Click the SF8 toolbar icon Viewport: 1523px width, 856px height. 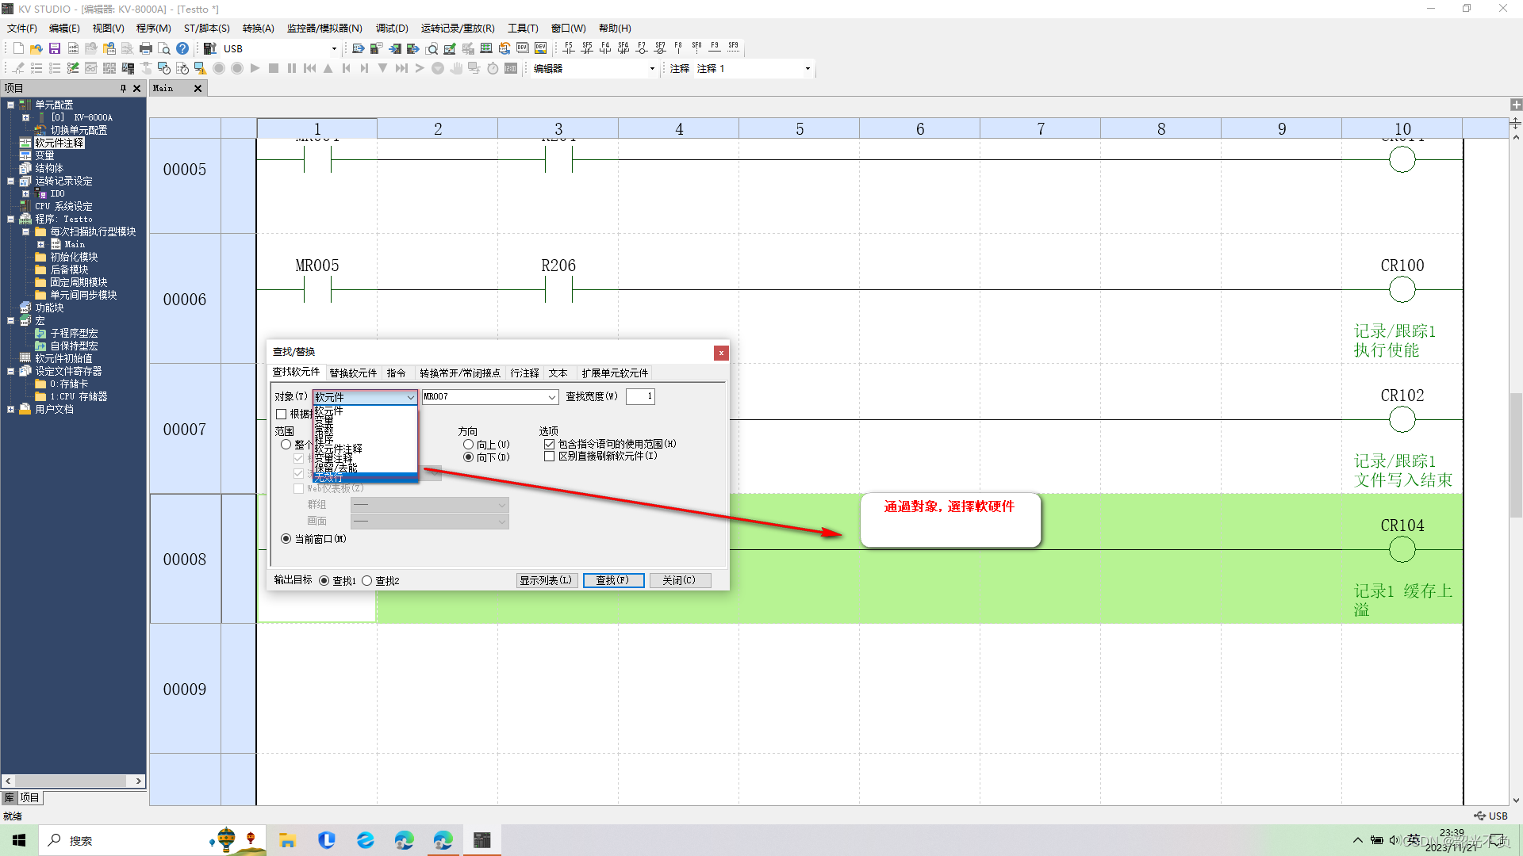point(696,48)
